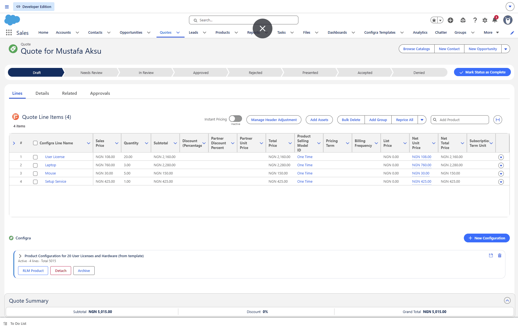The image size is (518, 327).
Task: Open row actions for Mouse line
Action: 501,174
